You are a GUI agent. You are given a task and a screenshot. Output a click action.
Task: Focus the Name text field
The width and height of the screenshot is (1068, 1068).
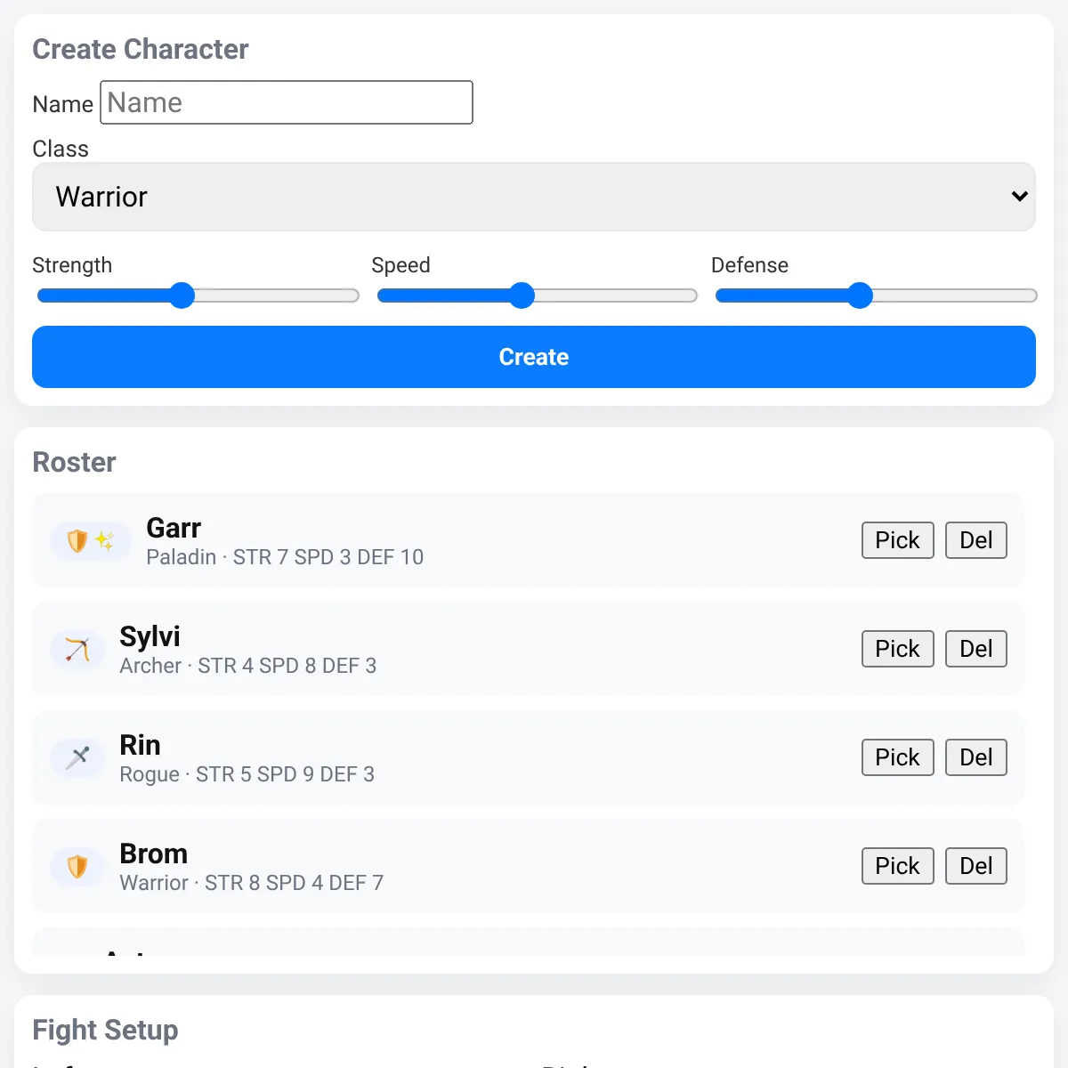pos(287,102)
